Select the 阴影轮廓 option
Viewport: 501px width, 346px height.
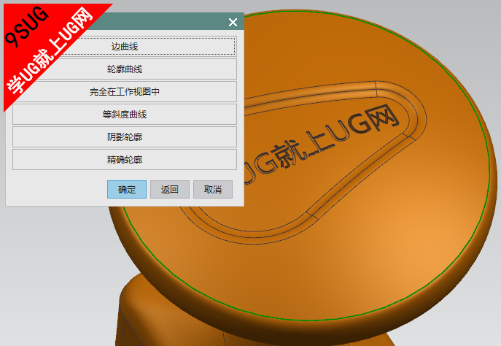tap(125, 137)
